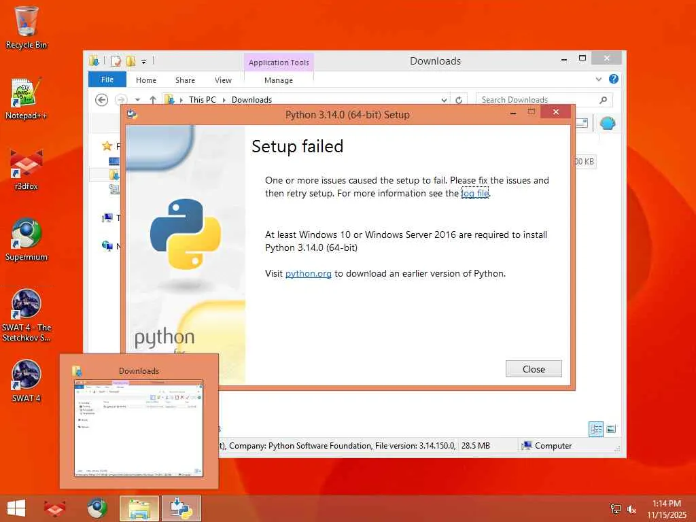Viewport: 696px width, 522px height.
Task: Click the Properties quick access toolbar icon
Action: (116, 60)
